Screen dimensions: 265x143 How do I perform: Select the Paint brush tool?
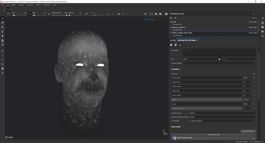click(x=3, y=18)
